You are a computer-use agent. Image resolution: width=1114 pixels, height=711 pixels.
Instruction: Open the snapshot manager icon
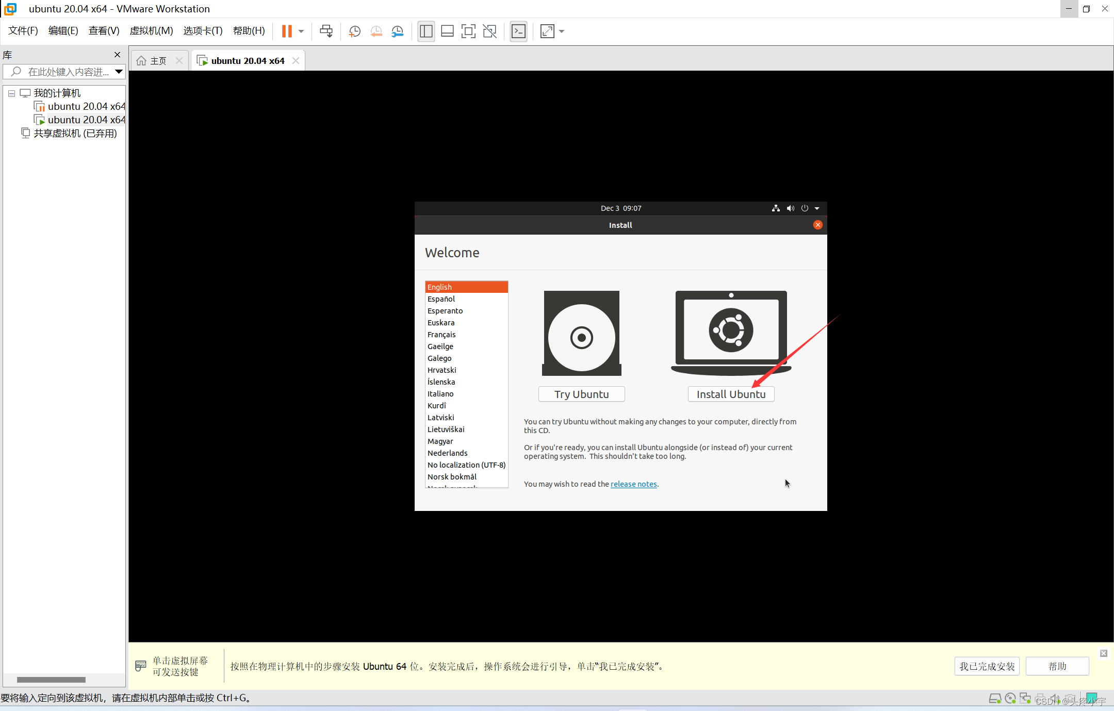[x=397, y=31]
